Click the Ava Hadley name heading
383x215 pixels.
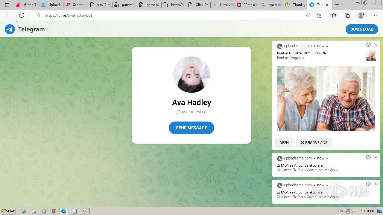click(191, 102)
